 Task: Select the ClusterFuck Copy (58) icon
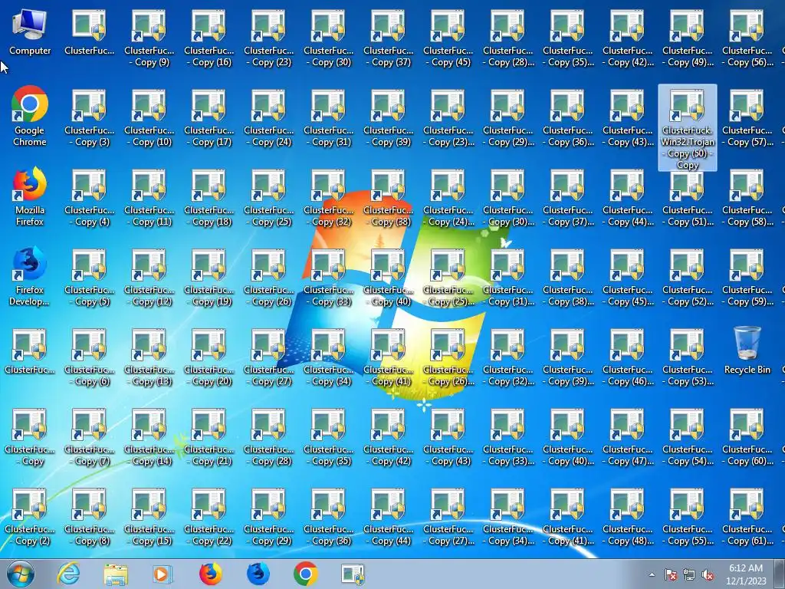[x=747, y=197]
